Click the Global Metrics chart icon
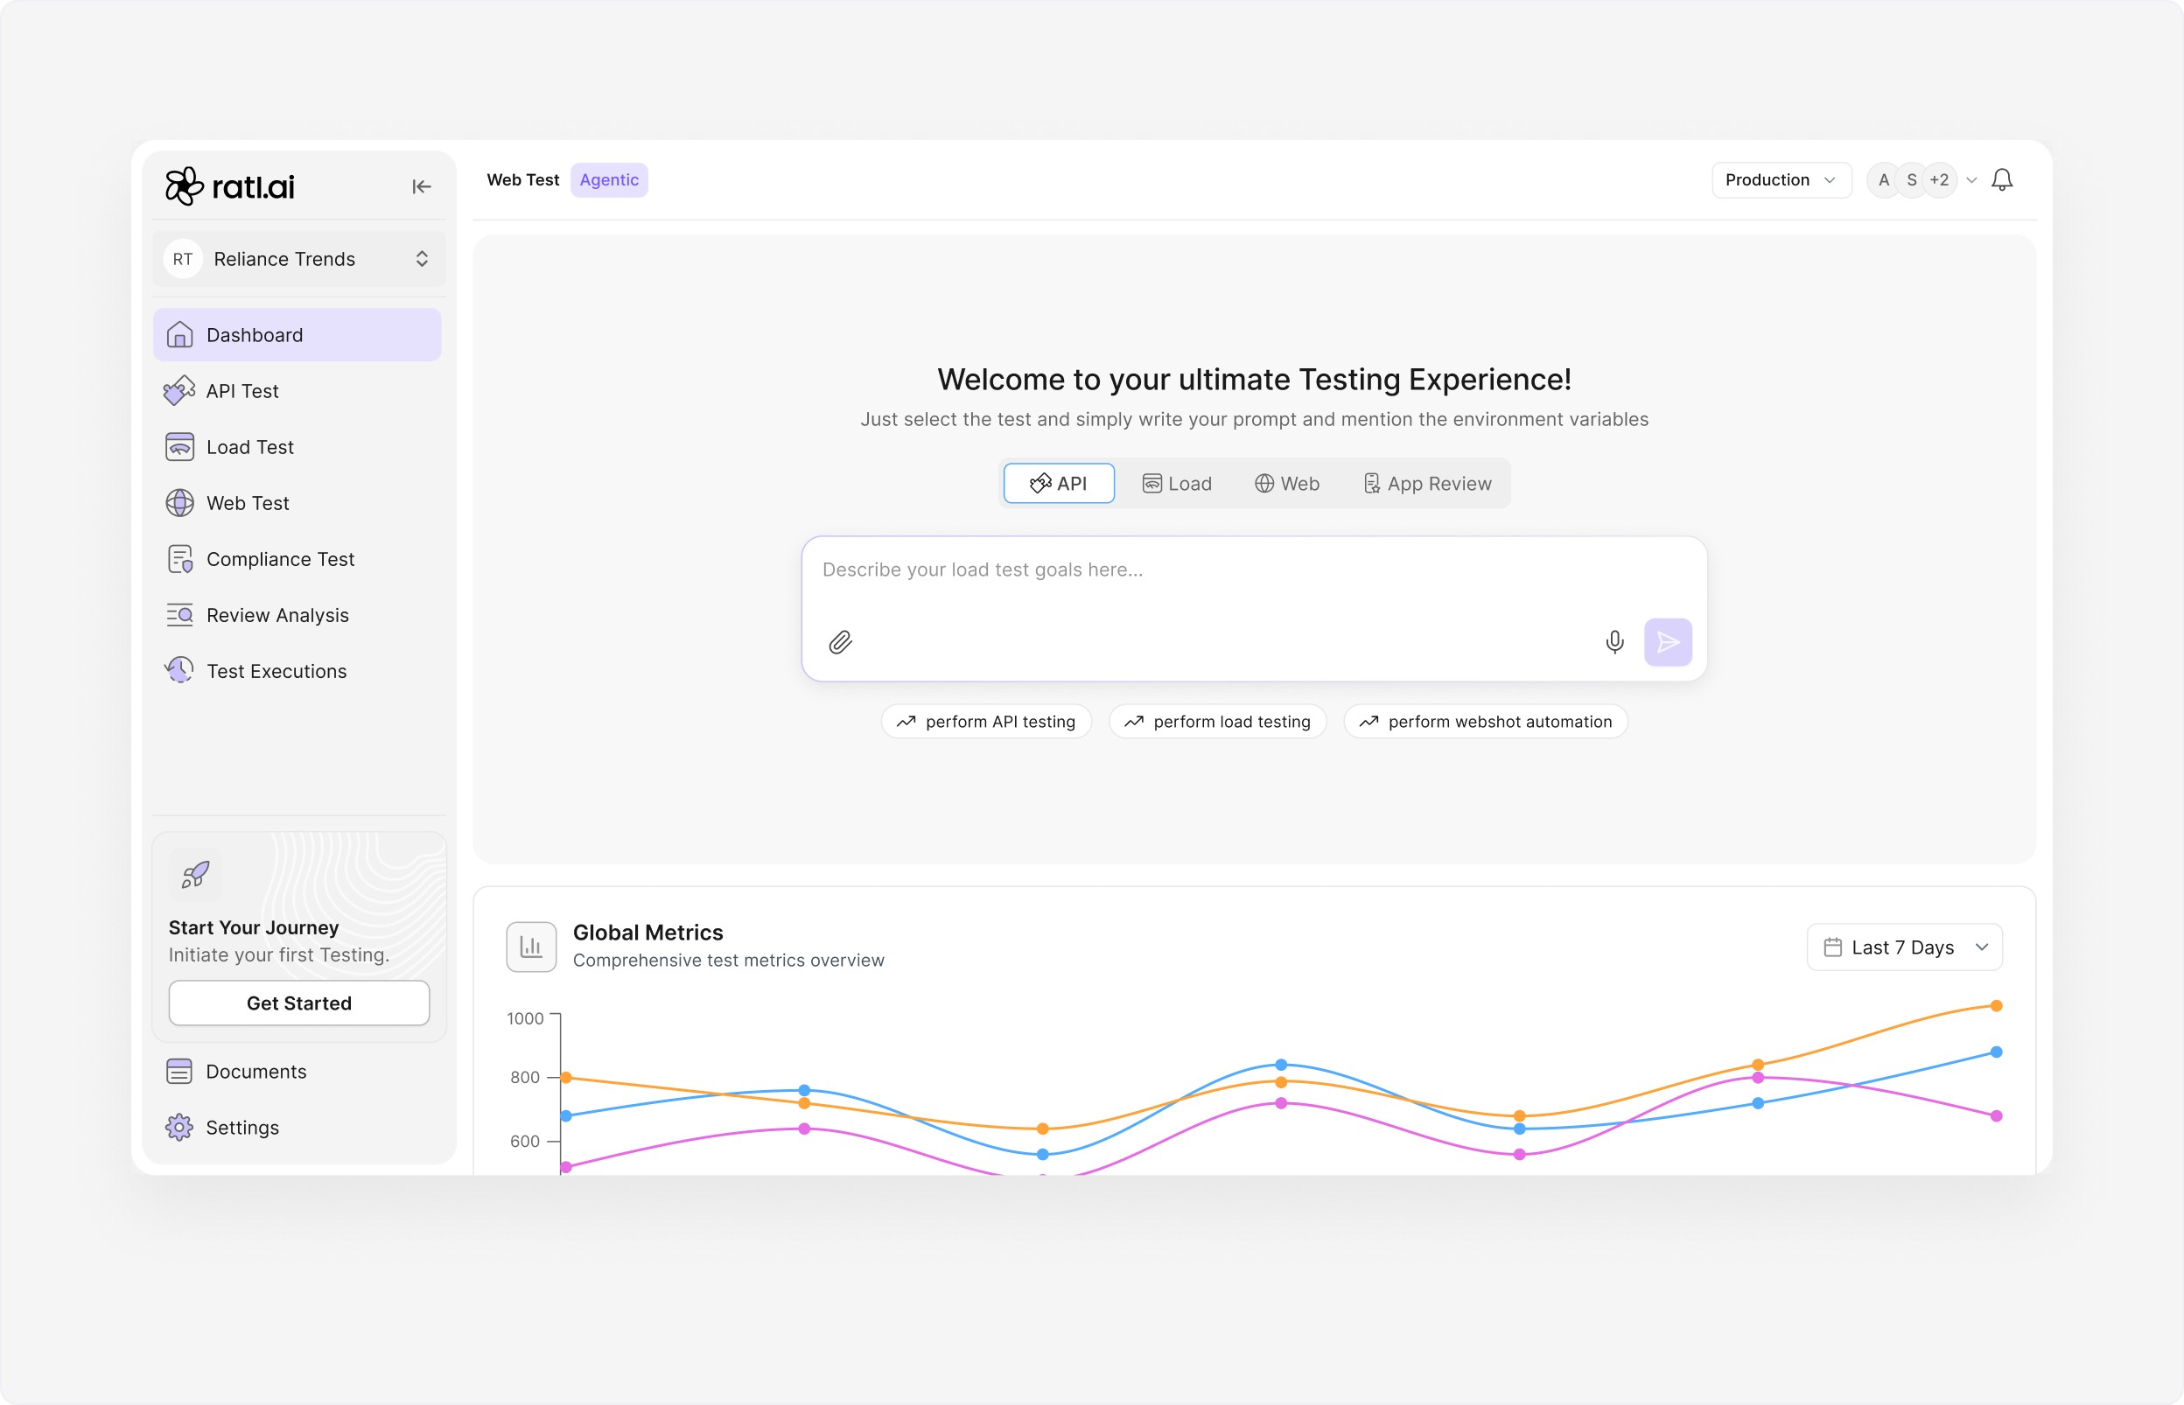This screenshot has height=1405, width=2184. coord(531,947)
